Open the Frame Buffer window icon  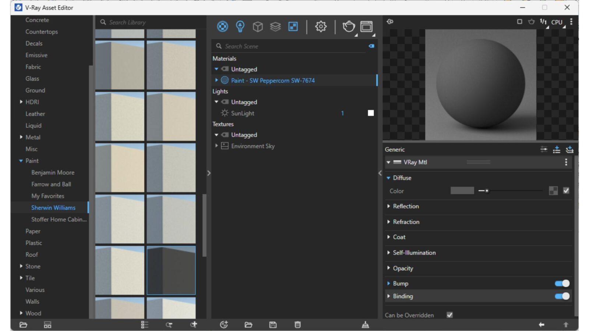366,26
